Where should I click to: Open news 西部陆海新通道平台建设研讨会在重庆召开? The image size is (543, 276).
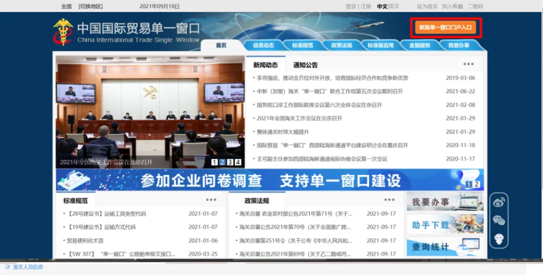[332, 146]
